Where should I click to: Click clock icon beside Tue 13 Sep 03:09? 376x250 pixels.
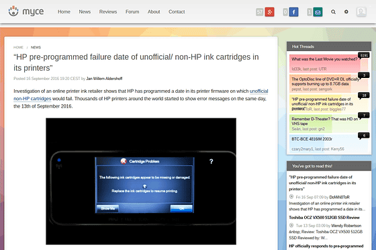tap(291, 225)
